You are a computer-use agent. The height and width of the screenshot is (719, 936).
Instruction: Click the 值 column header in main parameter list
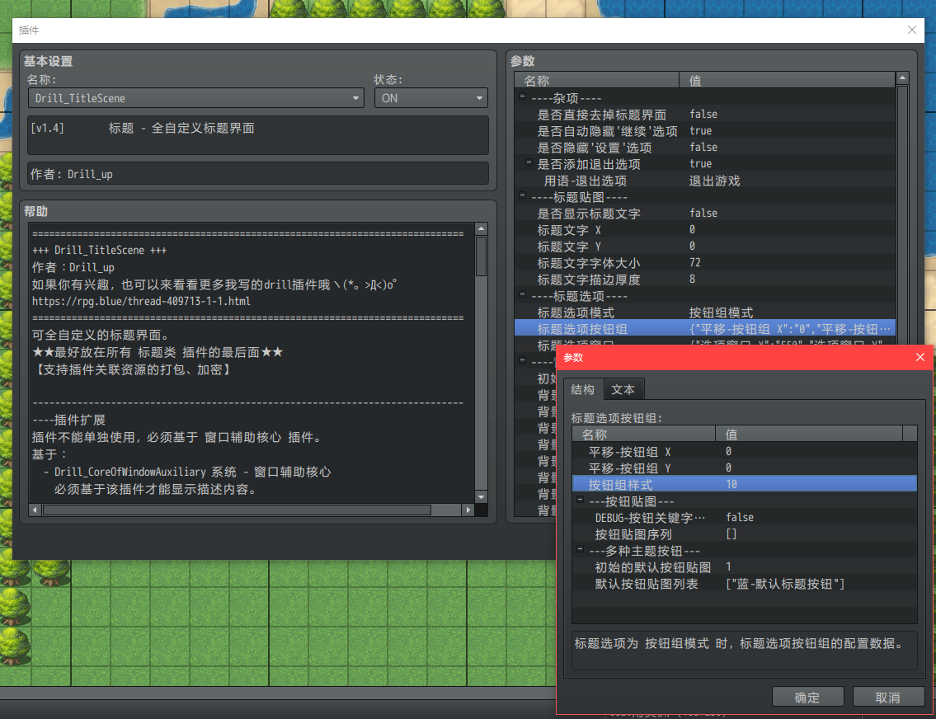(x=787, y=80)
